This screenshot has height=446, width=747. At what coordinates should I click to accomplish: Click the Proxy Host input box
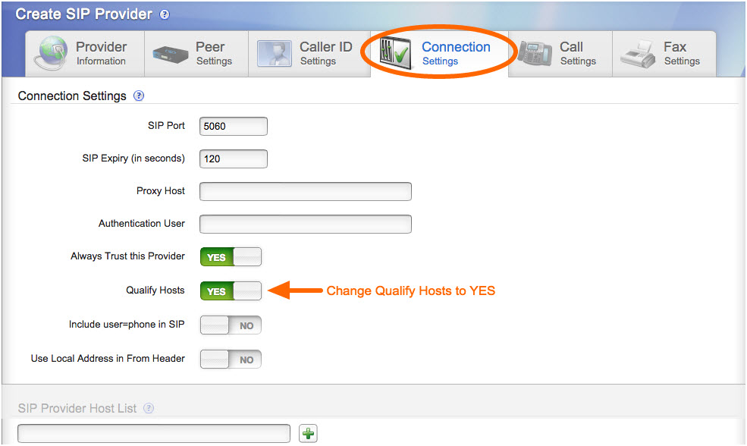point(305,191)
